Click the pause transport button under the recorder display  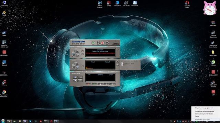click(106, 84)
